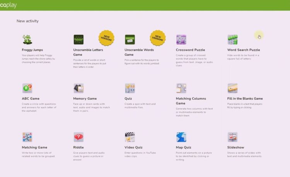Select the ABC Game icon
Screen dimensions: 290x177
click(27, 88)
